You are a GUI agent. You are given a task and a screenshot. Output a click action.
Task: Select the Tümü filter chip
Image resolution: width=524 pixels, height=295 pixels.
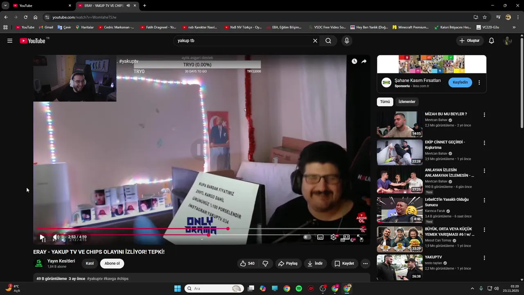click(x=385, y=102)
